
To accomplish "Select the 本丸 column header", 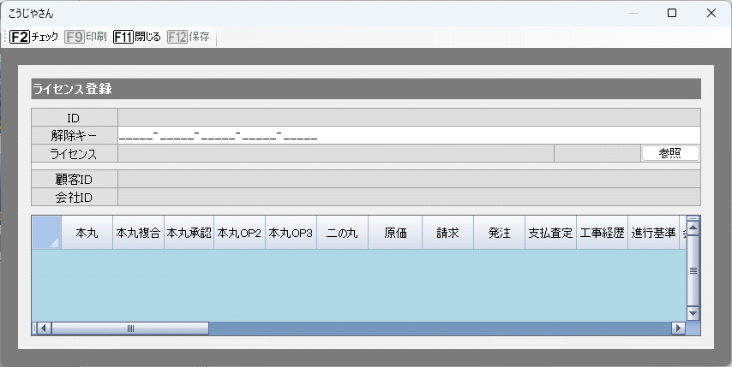I will coord(87,233).
